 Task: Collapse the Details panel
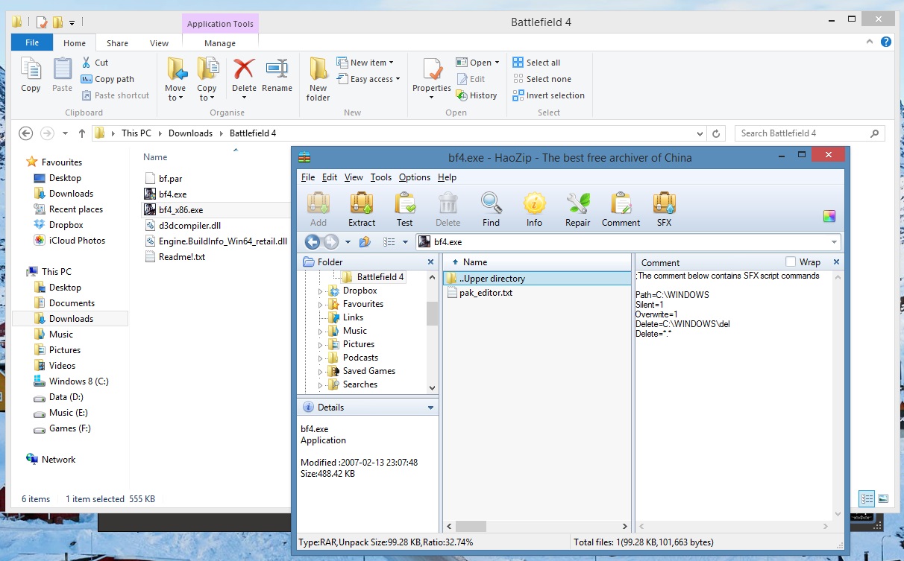tap(430, 408)
